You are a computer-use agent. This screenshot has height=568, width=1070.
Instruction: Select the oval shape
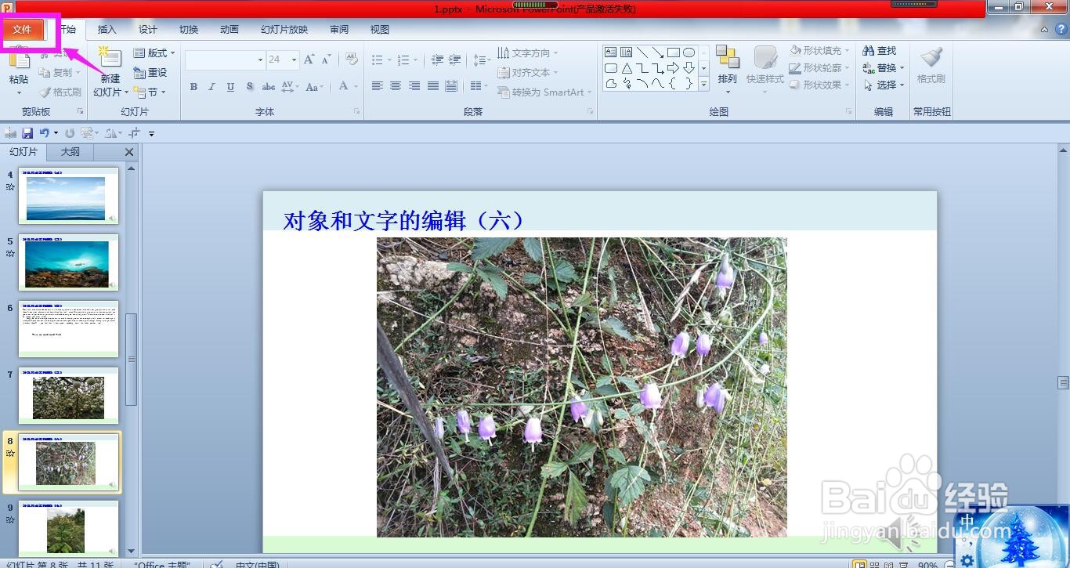pos(689,52)
